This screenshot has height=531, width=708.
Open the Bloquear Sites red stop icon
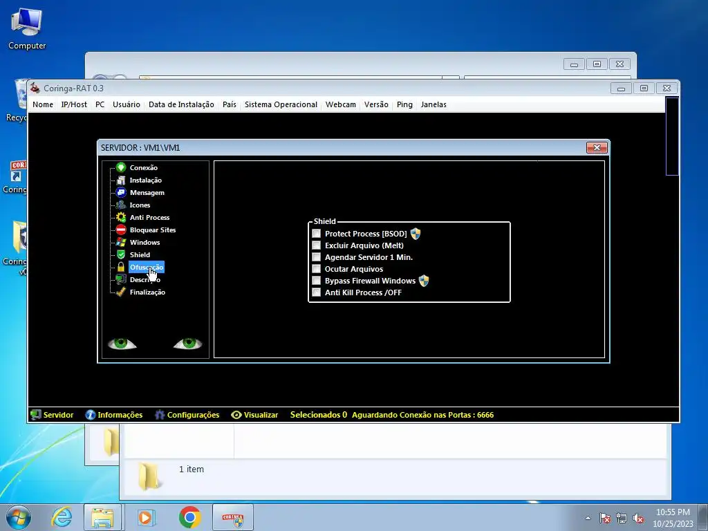coord(120,230)
